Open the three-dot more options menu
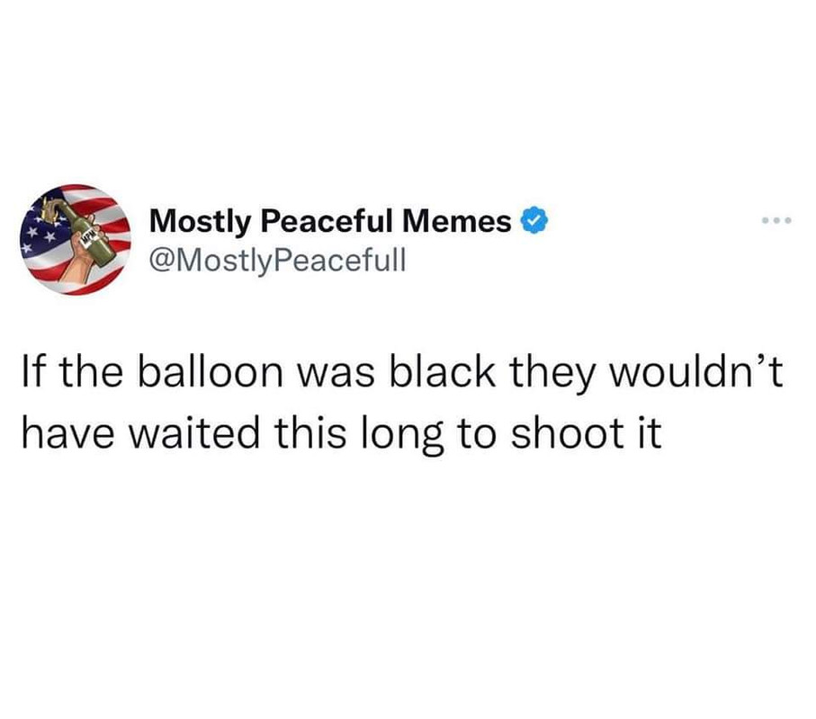Viewport: 816px width, 719px height. coord(776,221)
